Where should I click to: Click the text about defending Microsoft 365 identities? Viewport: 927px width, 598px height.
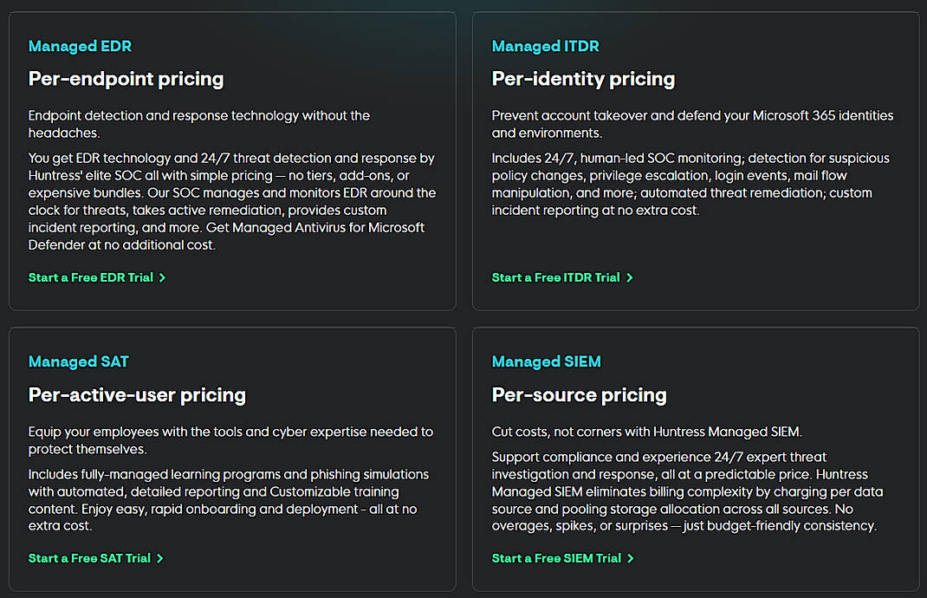pyautogui.click(x=691, y=124)
